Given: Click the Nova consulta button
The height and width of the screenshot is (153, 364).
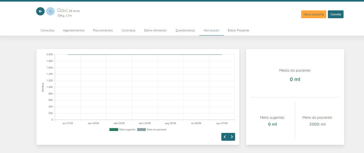Looking at the screenshot, I should click(x=314, y=14).
